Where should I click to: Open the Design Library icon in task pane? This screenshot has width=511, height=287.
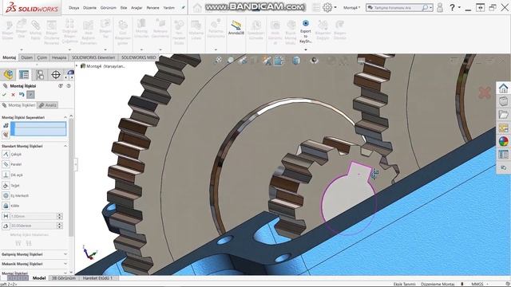pyautogui.click(x=503, y=101)
